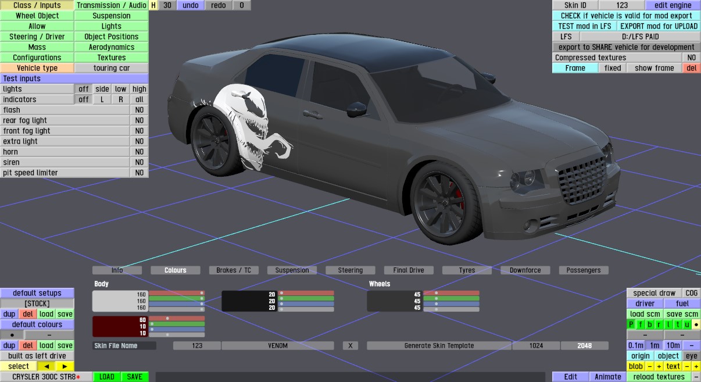Click the dark red colour swatch
Viewport: 701px width, 382px height.
pos(120,327)
